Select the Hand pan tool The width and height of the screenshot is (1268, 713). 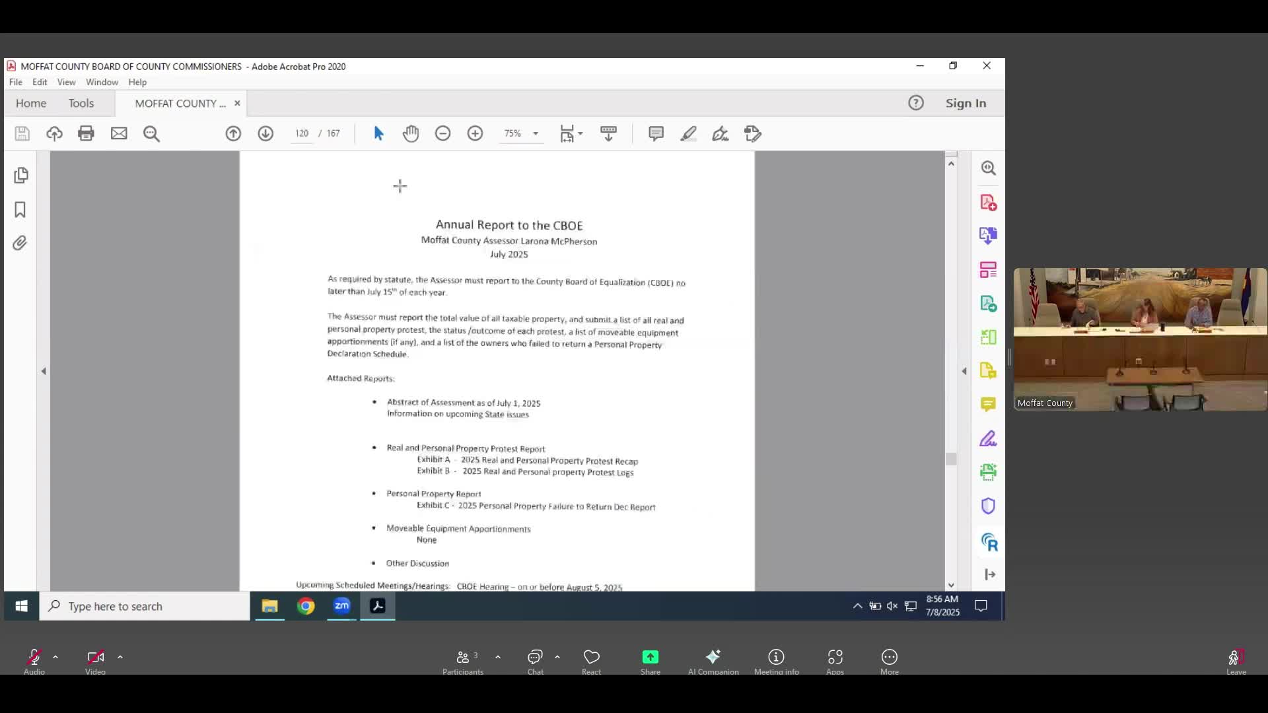click(411, 133)
